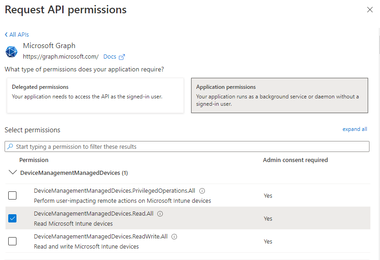Collapse the DeviceManagementManagedDevices group chevron

tap(12, 173)
